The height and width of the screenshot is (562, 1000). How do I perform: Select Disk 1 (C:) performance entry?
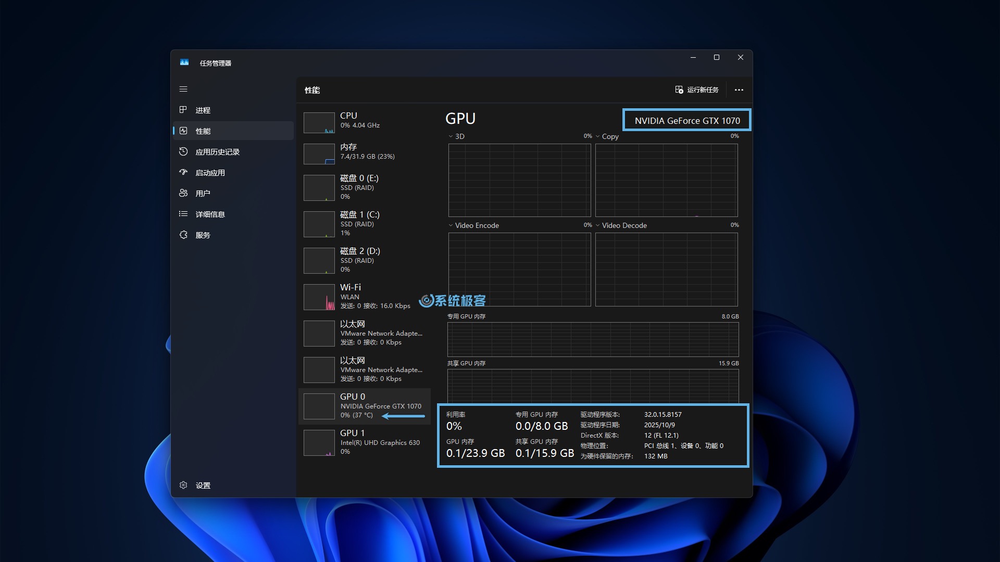point(365,224)
